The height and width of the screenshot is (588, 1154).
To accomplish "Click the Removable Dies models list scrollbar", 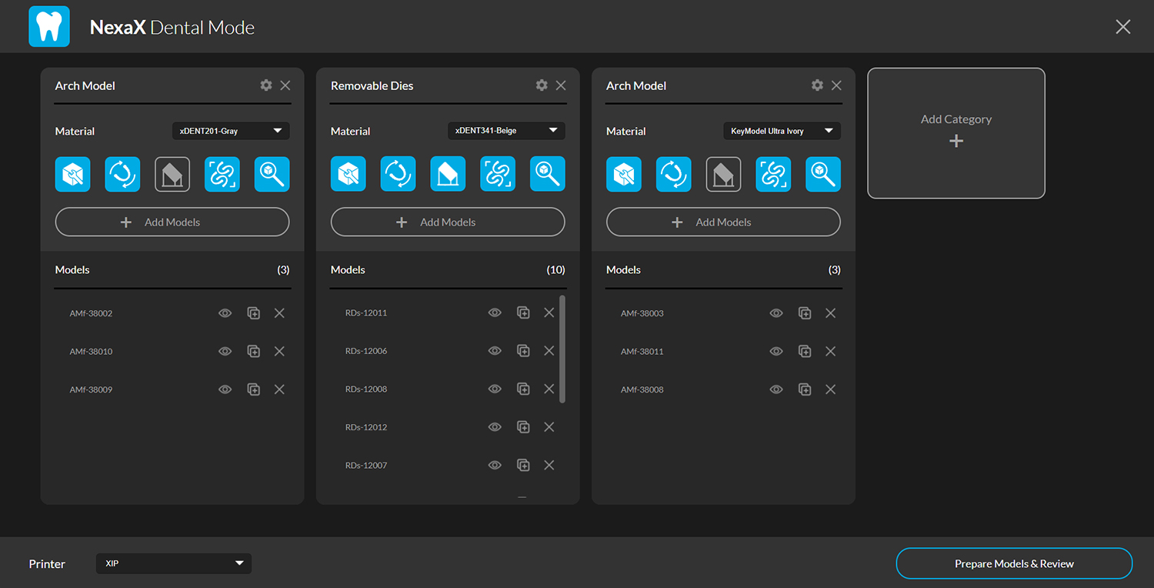I will (562, 349).
